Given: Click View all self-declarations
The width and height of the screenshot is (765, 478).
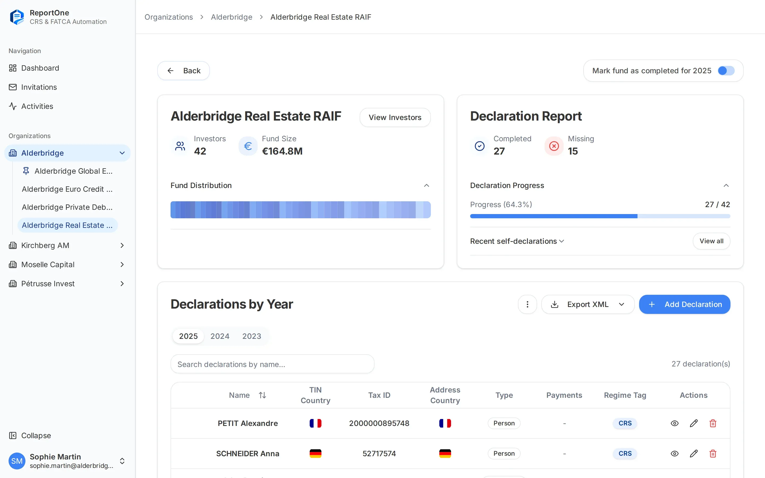Looking at the screenshot, I should tap(711, 241).
